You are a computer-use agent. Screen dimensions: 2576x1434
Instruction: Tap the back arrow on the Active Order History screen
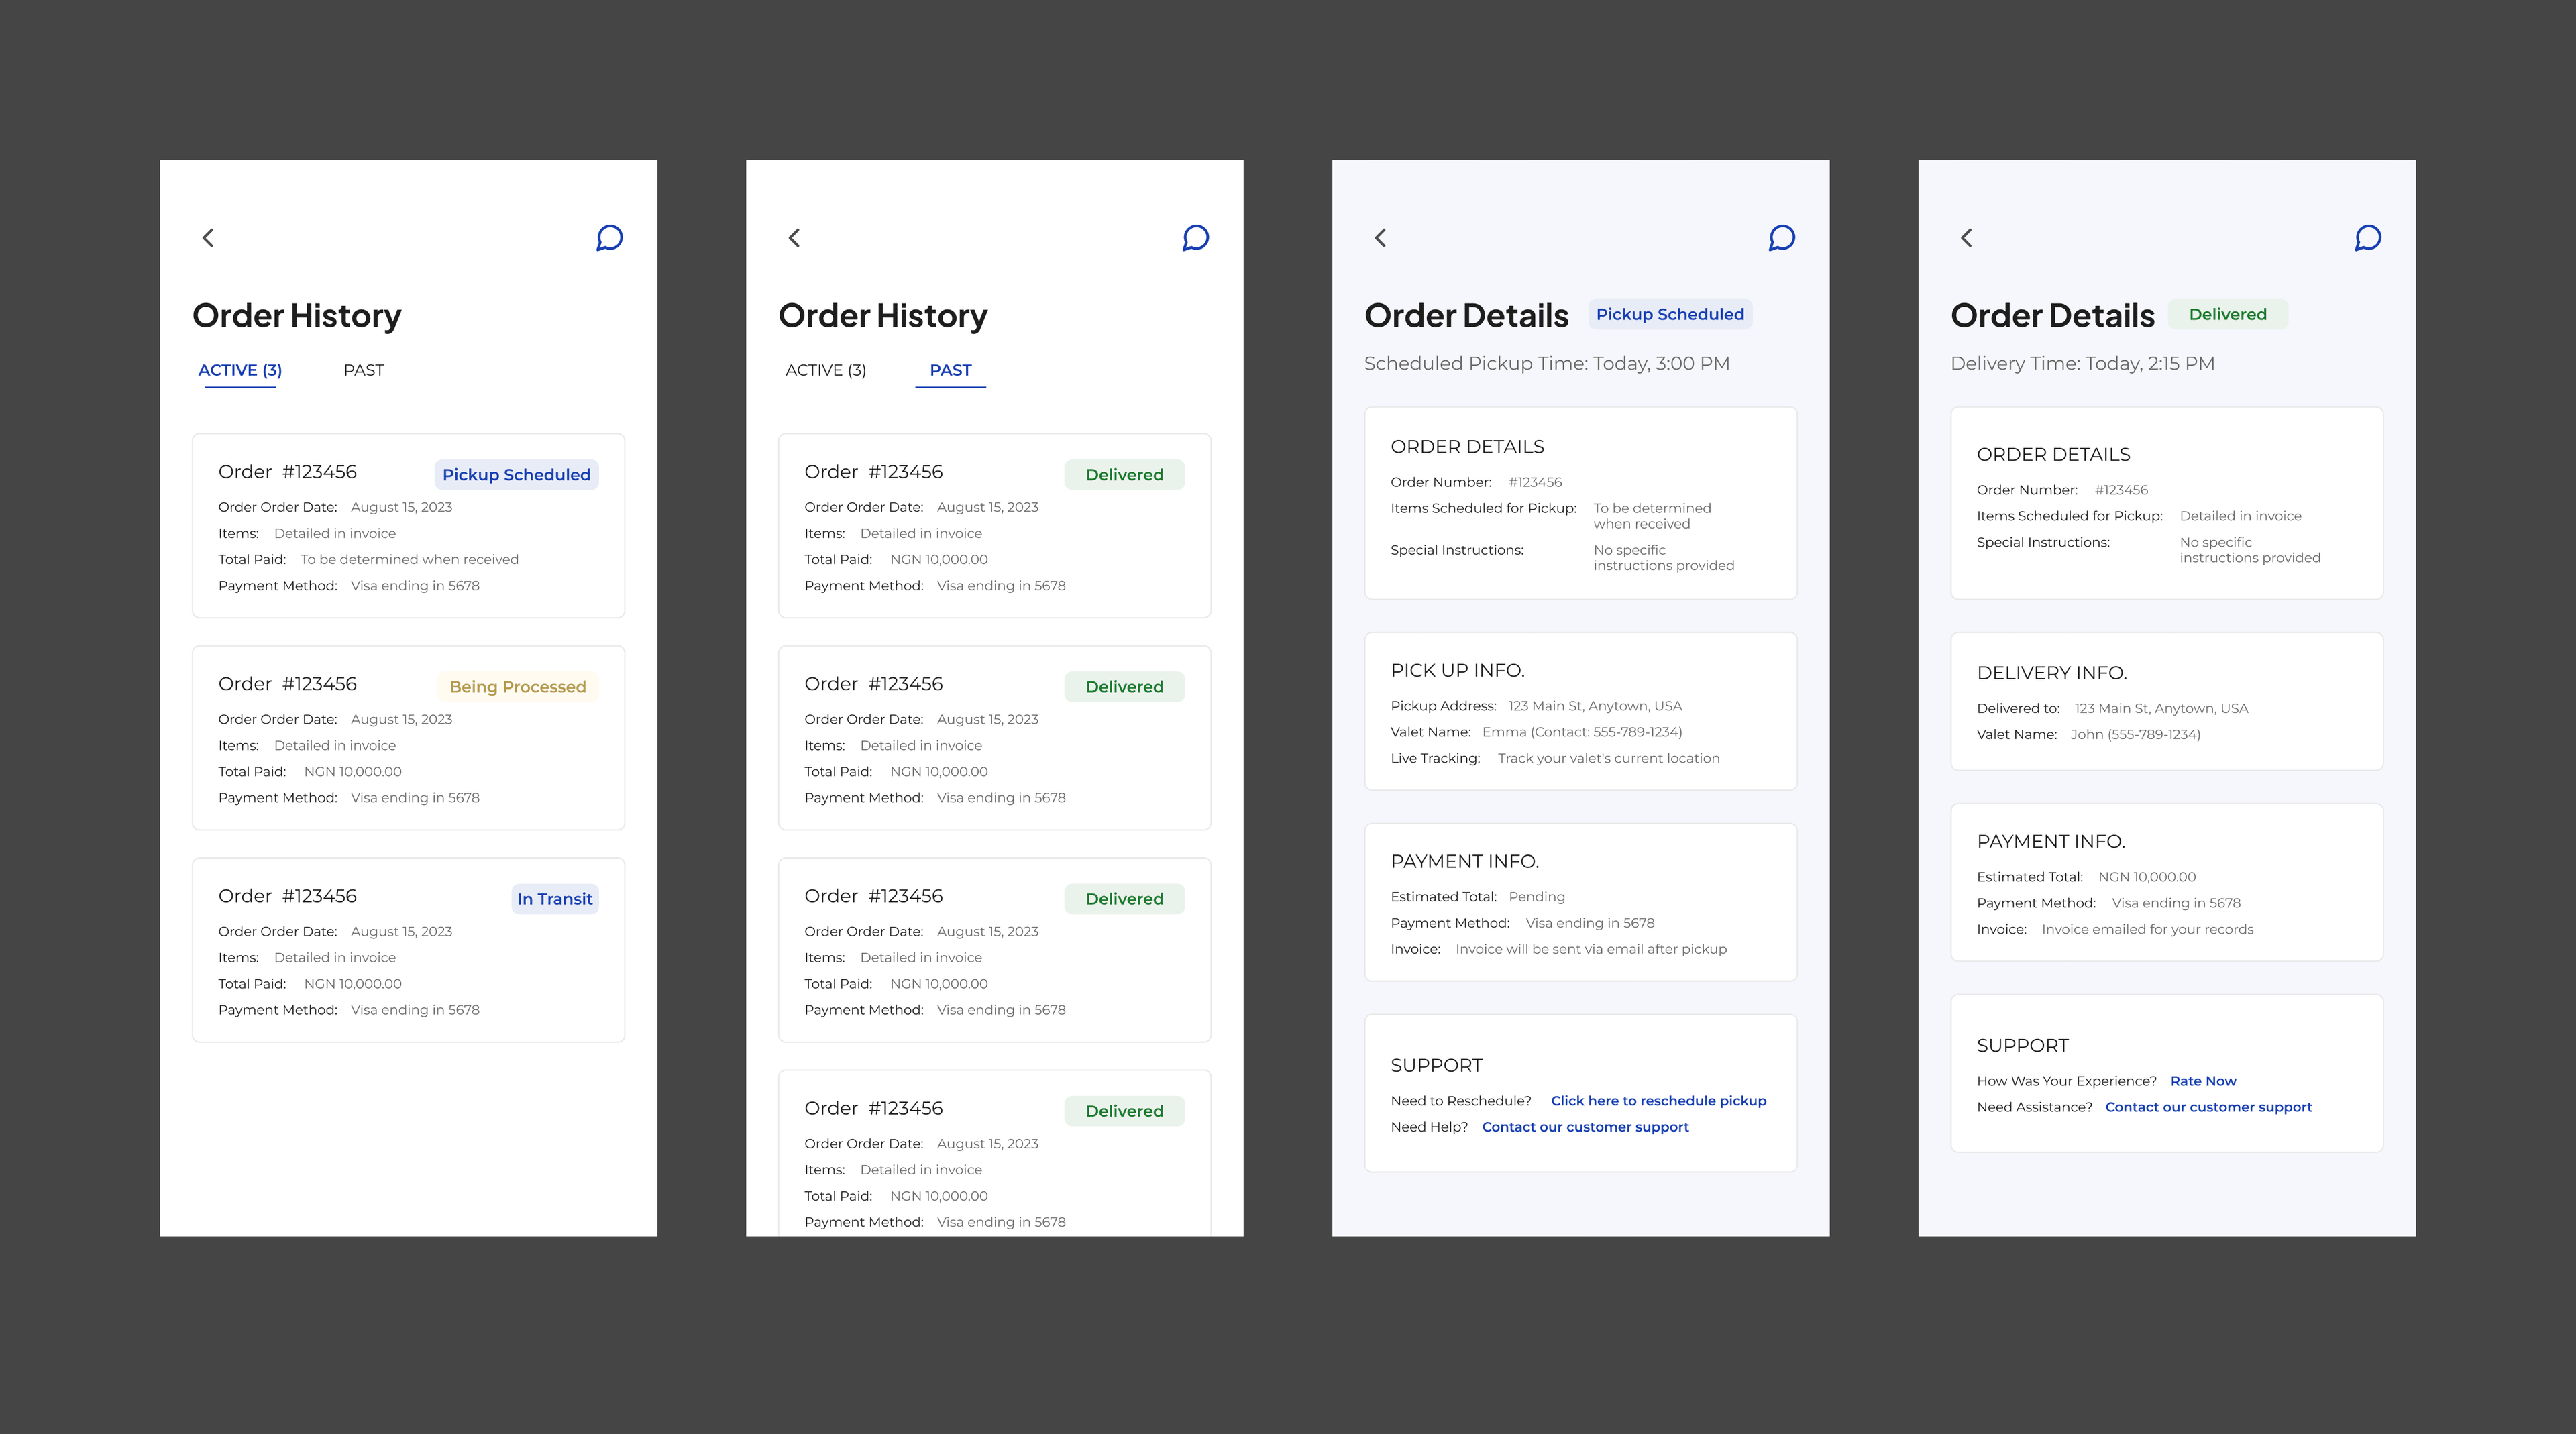pyautogui.click(x=208, y=238)
